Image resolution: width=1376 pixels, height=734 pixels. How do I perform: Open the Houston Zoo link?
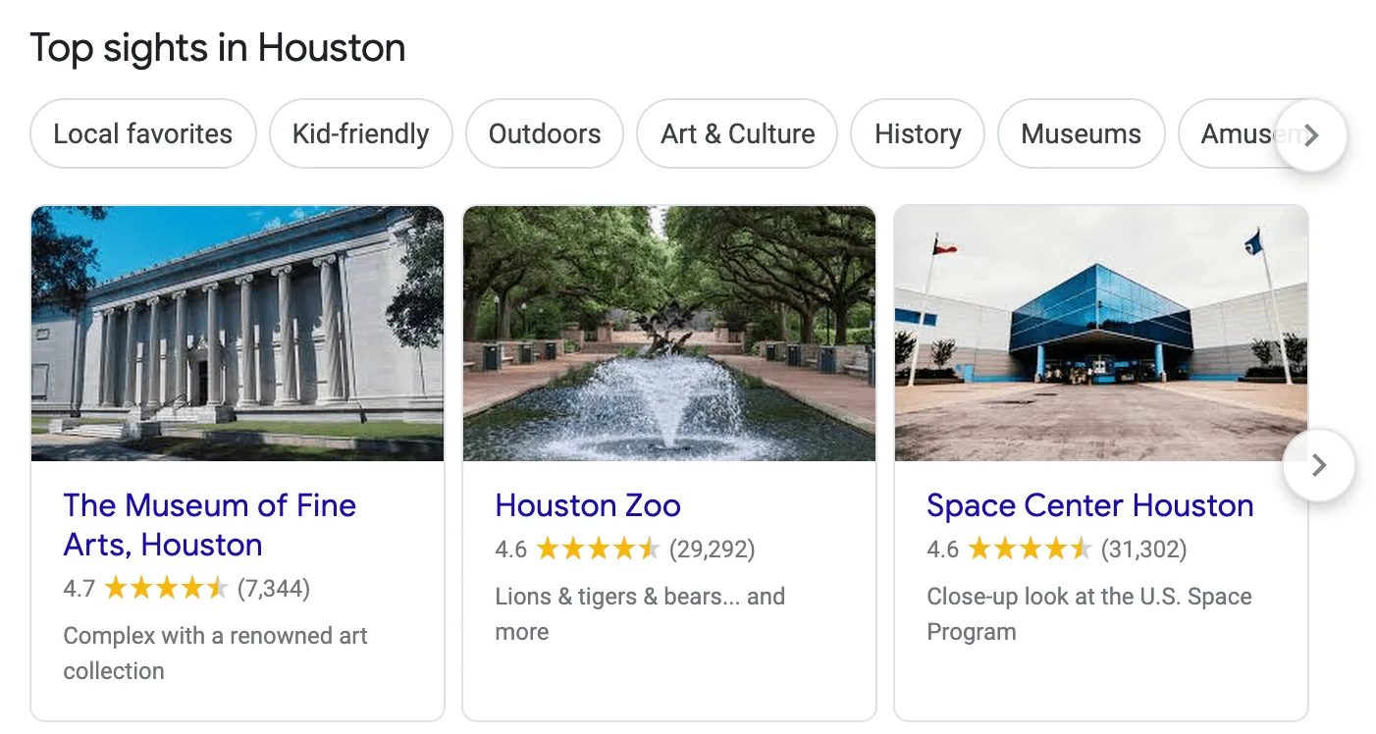tap(588, 505)
